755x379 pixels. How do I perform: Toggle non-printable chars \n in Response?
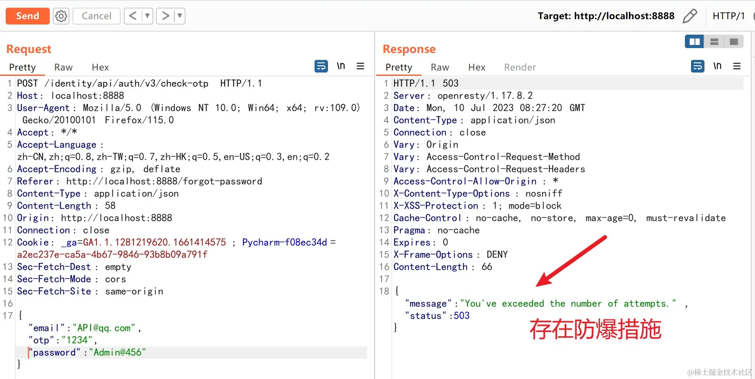[718, 66]
